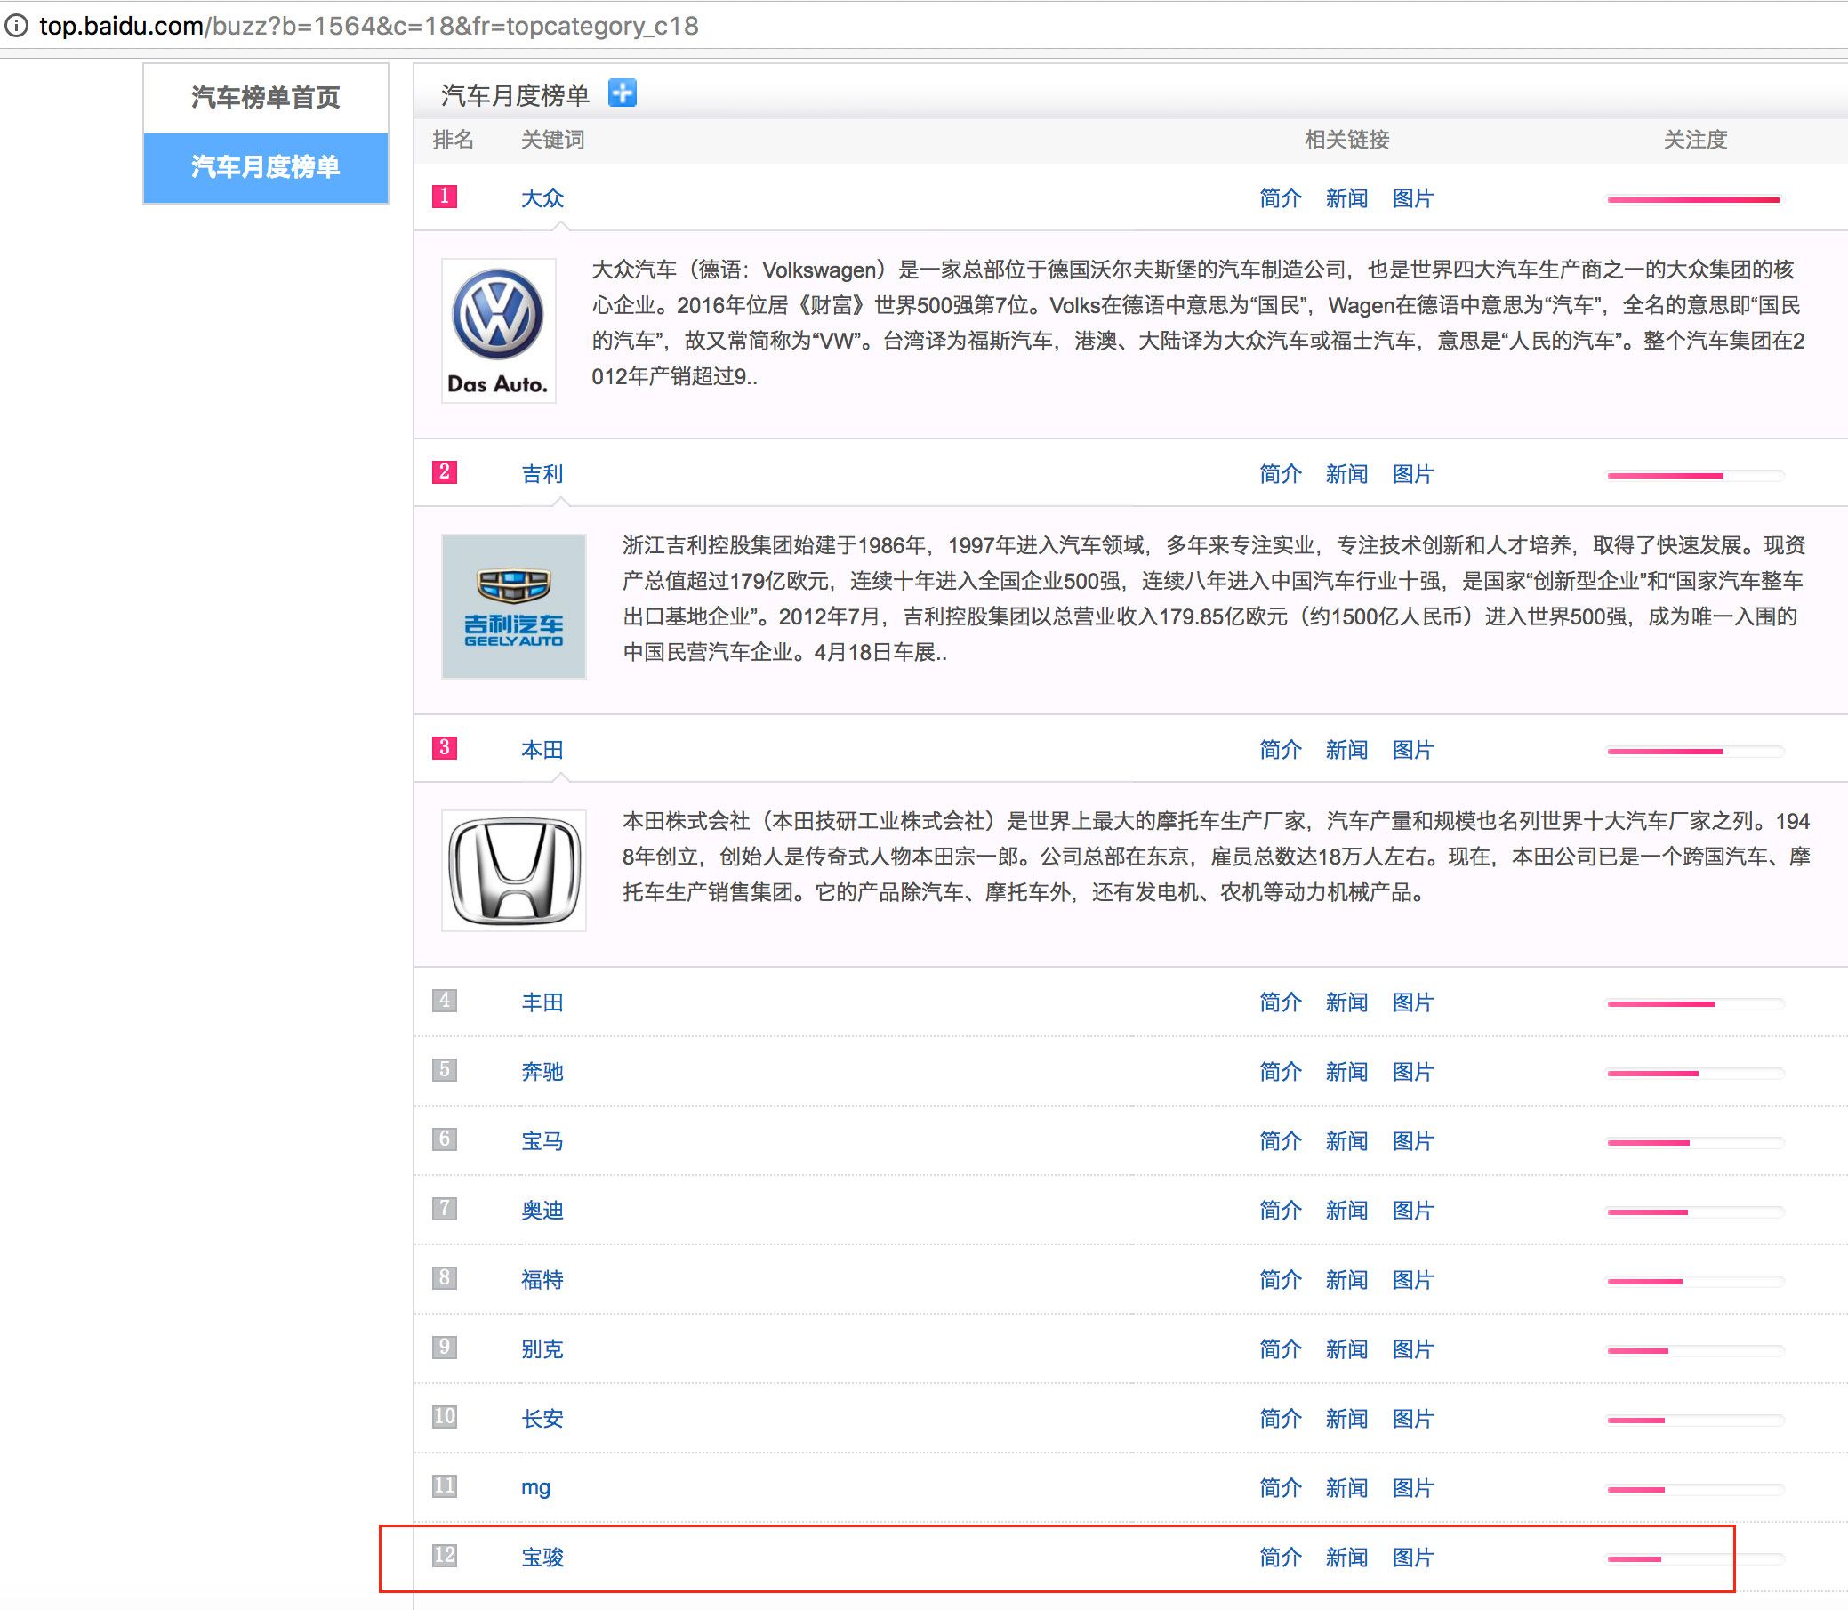Click the attention bar for 大众
Screen dimensions: 1848x1610
(1695, 199)
